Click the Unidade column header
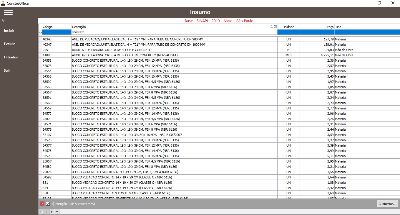This screenshot has width=400, height=215. [288, 27]
